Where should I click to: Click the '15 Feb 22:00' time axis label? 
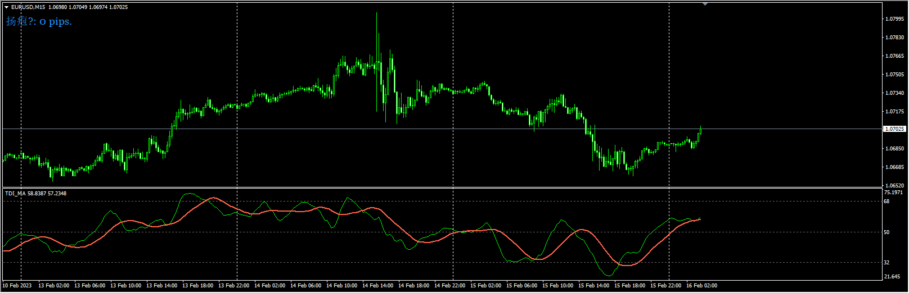665,286
